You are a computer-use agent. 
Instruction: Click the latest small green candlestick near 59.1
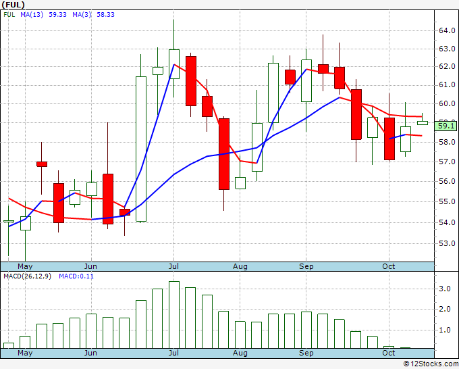[422, 123]
